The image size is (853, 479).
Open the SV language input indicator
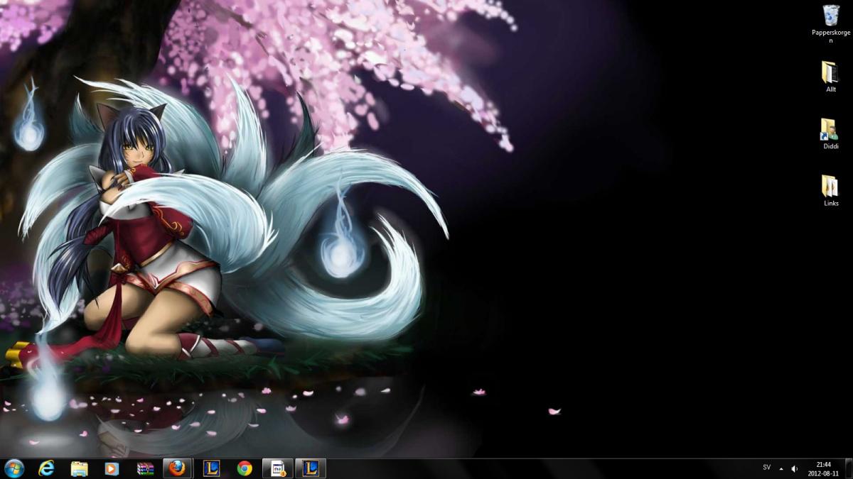tap(766, 467)
